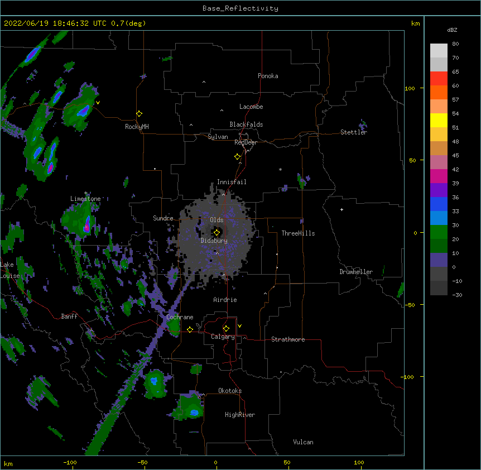This screenshot has width=481, height=470.
Task: Click the Sundre label
Action: coord(163,218)
